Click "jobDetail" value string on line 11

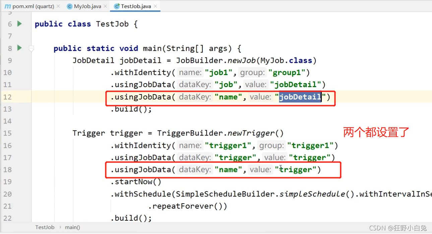click(296, 85)
